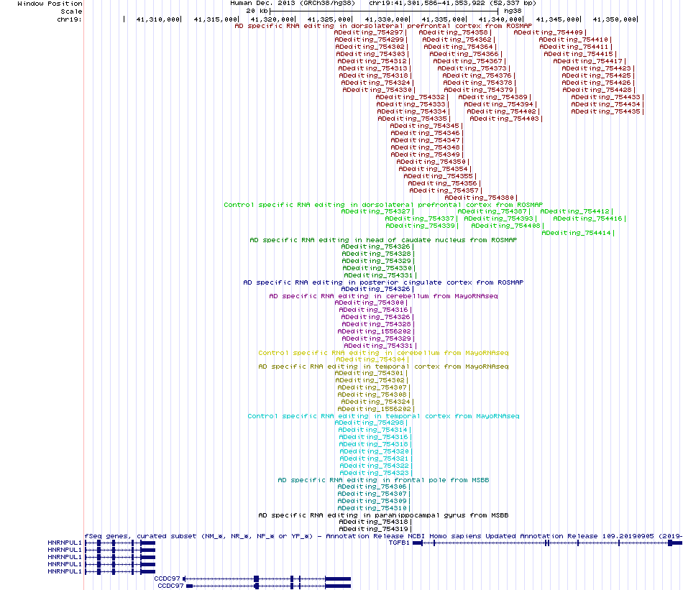This screenshot has width=683, height=590.
Task: Select control editing site ADediting_754337
Action: click(421, 218)
